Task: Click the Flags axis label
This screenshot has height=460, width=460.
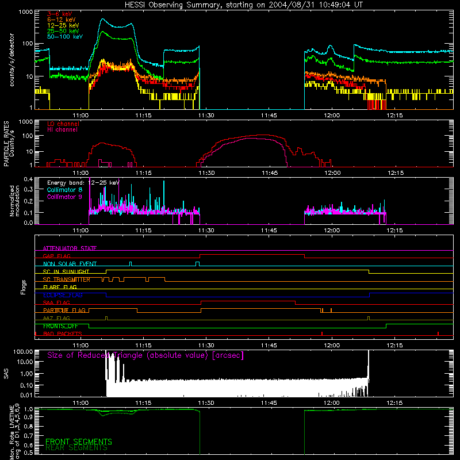Action: pos(24,287)
